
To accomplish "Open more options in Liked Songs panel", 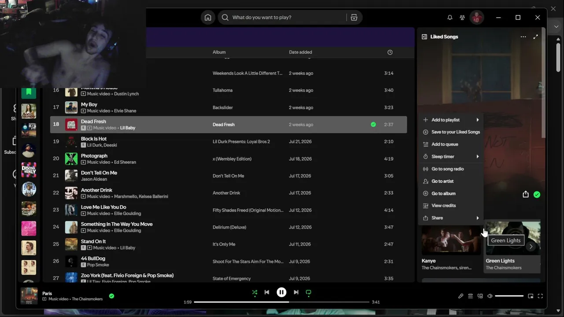I will [523, 37].
